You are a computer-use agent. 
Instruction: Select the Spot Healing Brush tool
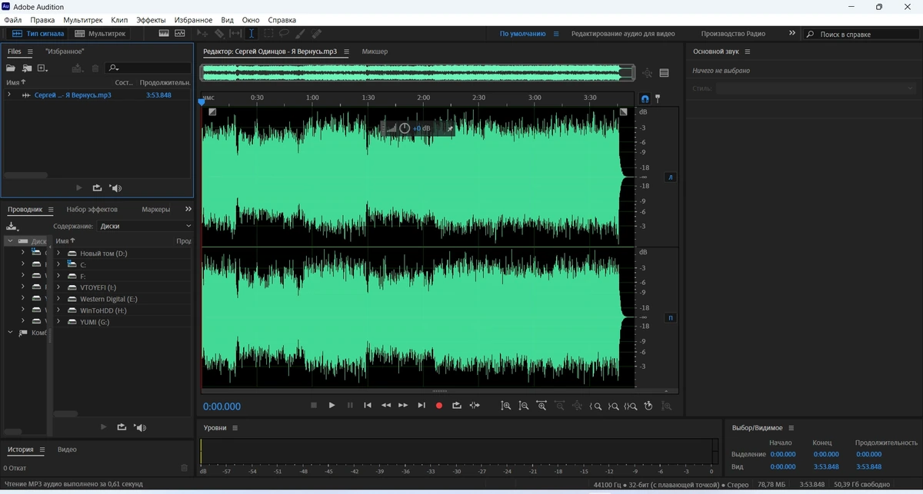[316, 34]
